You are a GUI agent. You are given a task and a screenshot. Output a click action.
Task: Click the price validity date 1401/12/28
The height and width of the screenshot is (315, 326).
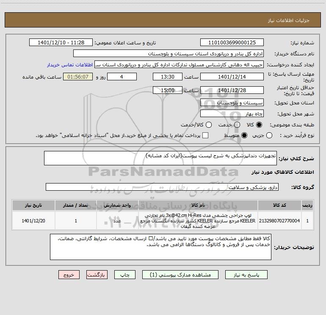click(232, 90)
